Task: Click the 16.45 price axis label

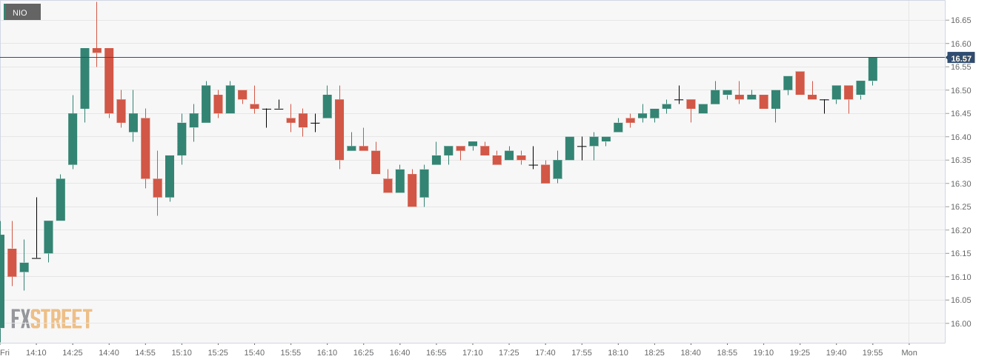Action: (961, 114)
